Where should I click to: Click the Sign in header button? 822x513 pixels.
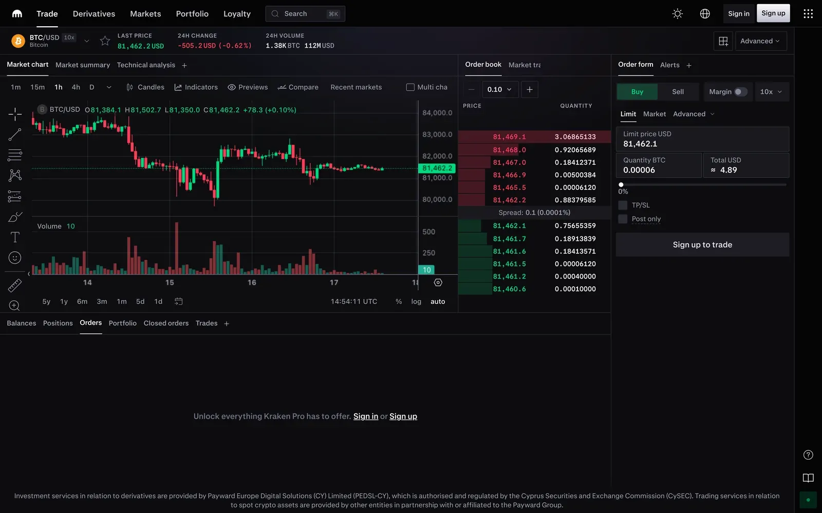point(739,14)
